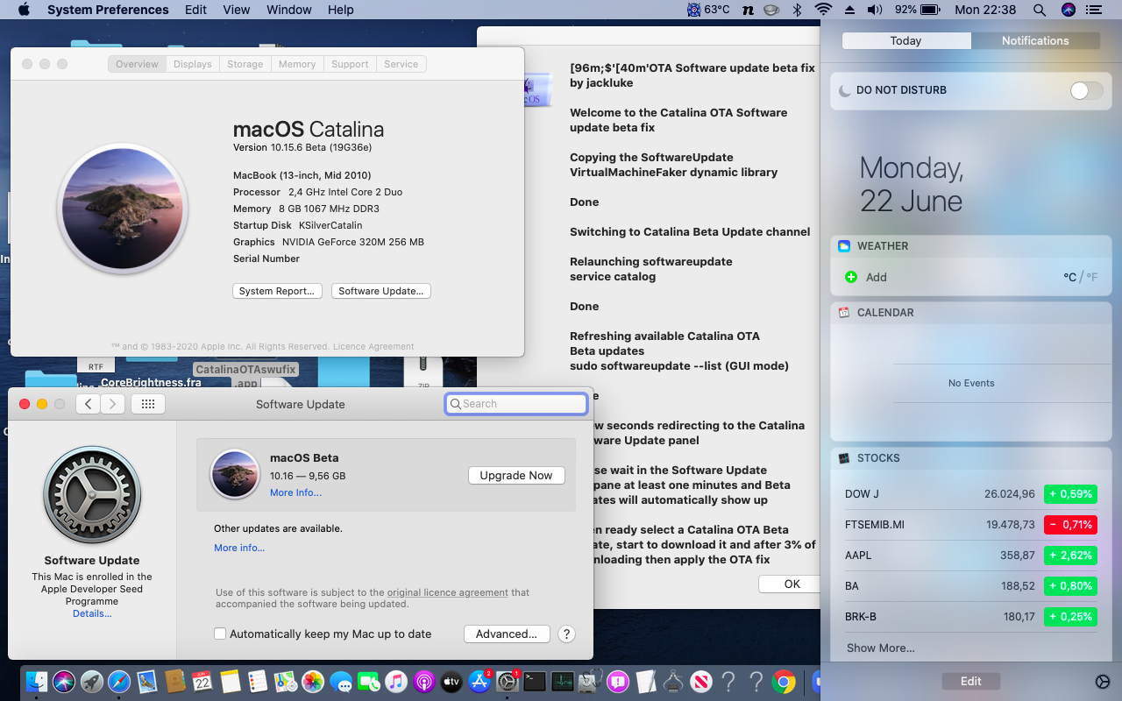Open the Window menu
This screenshot has width=1122, height=701.
click(x=289, y=10)
